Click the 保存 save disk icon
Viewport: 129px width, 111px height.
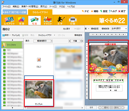4,35
